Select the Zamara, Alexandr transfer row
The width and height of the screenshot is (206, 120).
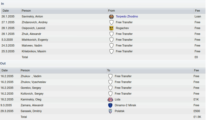[103, 105]
